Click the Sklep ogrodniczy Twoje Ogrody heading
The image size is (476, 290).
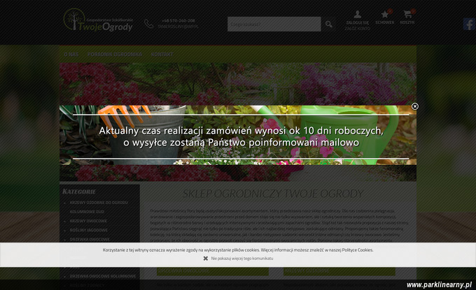click(x=273, y=194)
